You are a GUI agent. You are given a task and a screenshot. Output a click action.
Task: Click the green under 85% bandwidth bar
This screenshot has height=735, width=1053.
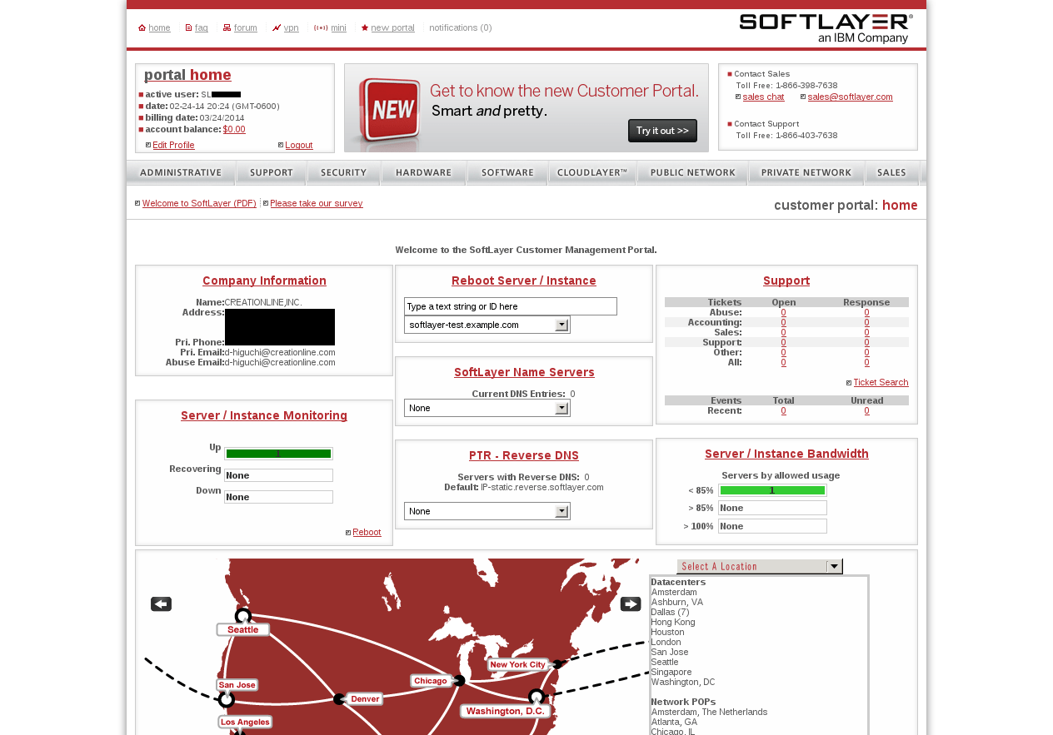point(772,490)
